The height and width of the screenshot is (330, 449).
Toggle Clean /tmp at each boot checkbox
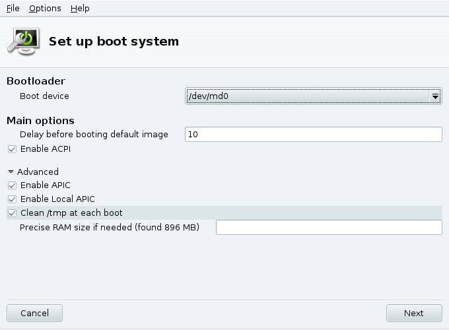coord(12,213)
